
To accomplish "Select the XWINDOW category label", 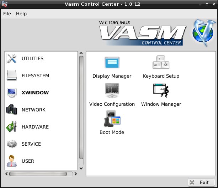I will point(35,93).
